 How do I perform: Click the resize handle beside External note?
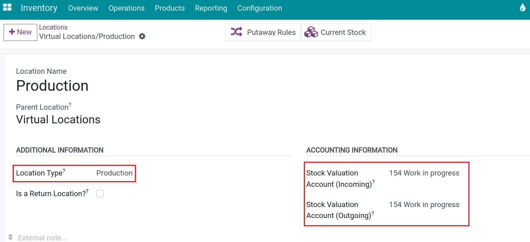pyautogui.click(x=10, y=237)
